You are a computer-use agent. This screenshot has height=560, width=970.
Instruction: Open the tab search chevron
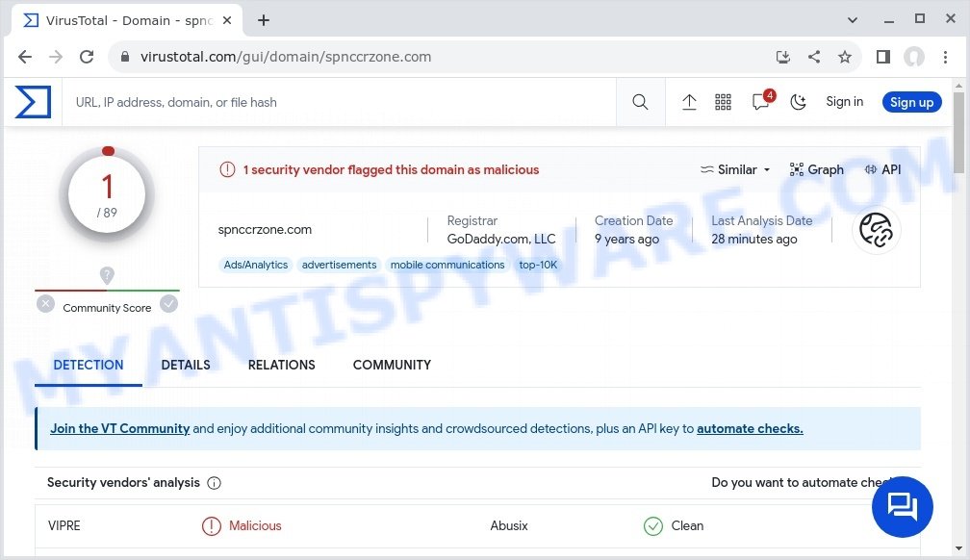(853, 20)
